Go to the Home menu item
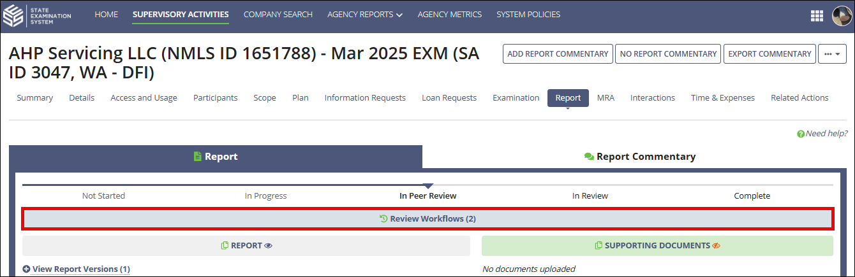The image size is (855, 277). point(107,15)
